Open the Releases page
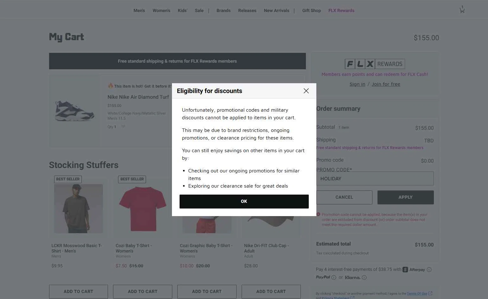 tap(247, 10)
